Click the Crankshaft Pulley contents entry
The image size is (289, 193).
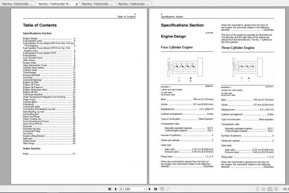(x=49, y=131)
